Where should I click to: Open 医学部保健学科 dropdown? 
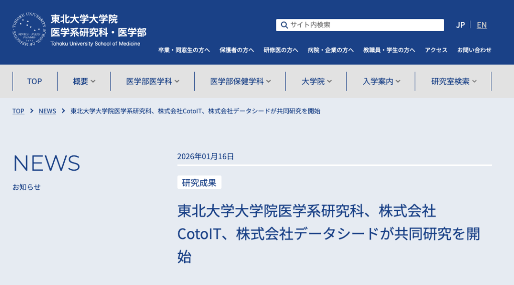click(240, 81)
